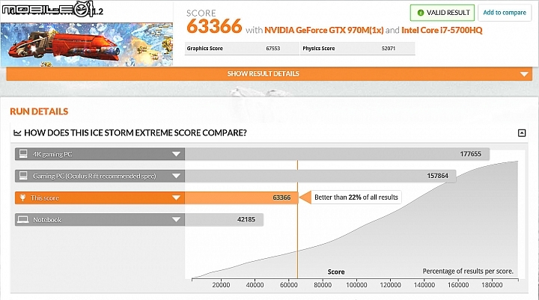
Task: Click the large 63366 score headline
Action: [x=214, y=26]
